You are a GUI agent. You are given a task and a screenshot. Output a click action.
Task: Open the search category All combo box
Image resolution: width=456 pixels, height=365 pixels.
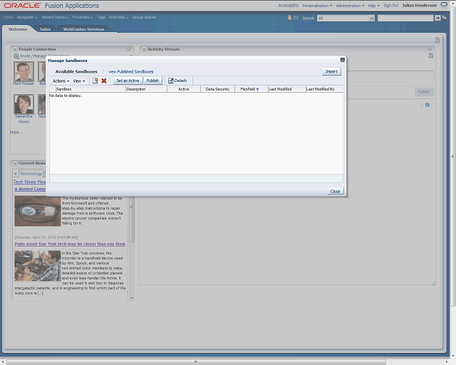pyautogui.click(x=346, y=18)
